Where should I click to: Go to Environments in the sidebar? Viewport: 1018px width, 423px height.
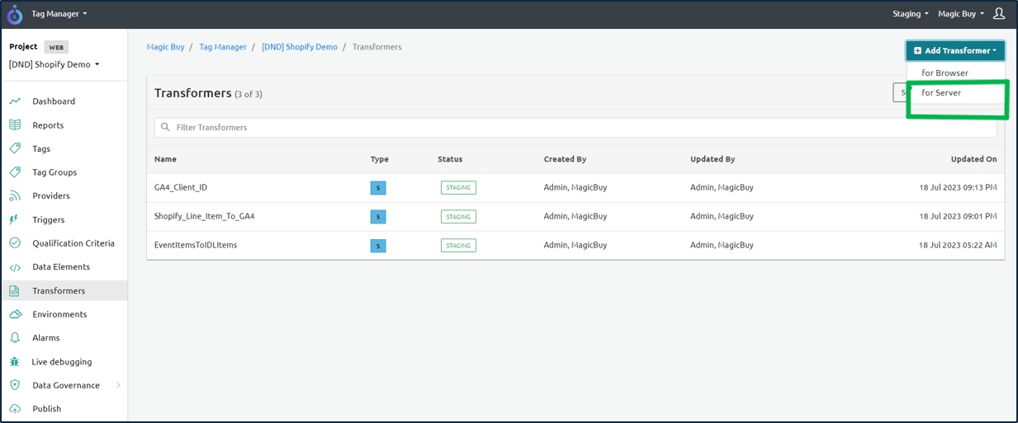pos(59,315)
